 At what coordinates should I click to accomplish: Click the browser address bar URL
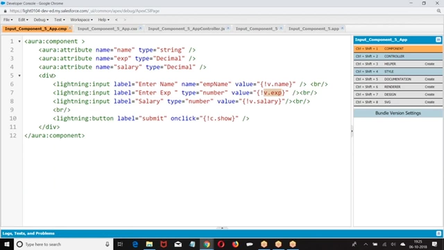(x=84, y=11)
